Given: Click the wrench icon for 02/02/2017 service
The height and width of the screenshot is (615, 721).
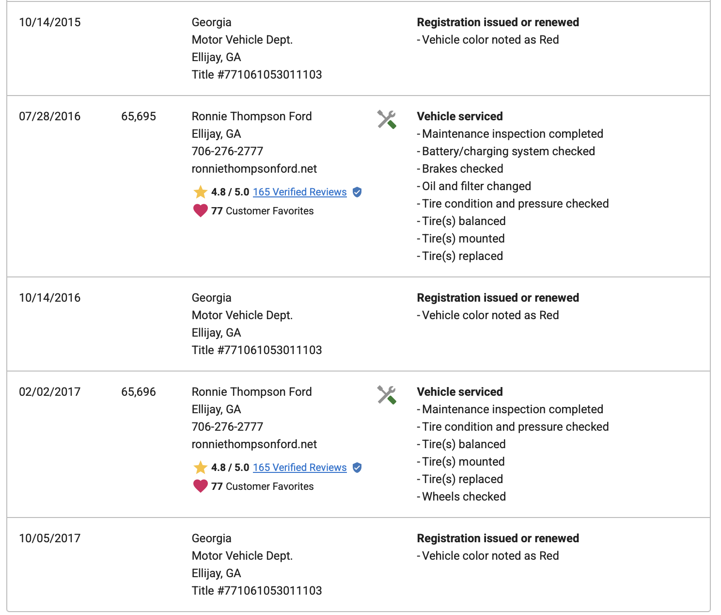Looking at the screenshot, I should [387, 395].
